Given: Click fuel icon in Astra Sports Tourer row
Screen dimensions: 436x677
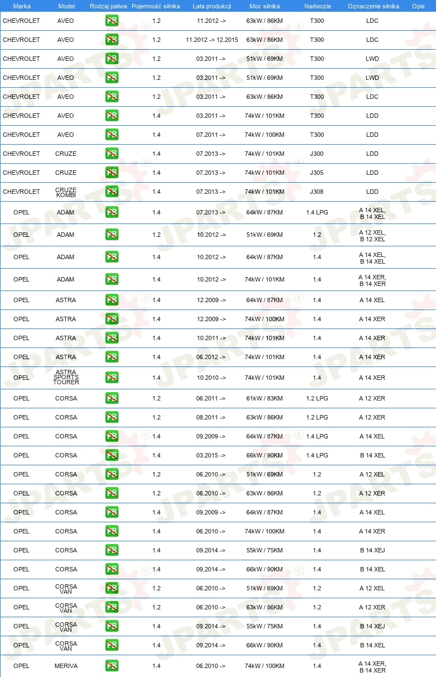Looking at the screenshot, I should pyautogui.click(x=112, y=378).
